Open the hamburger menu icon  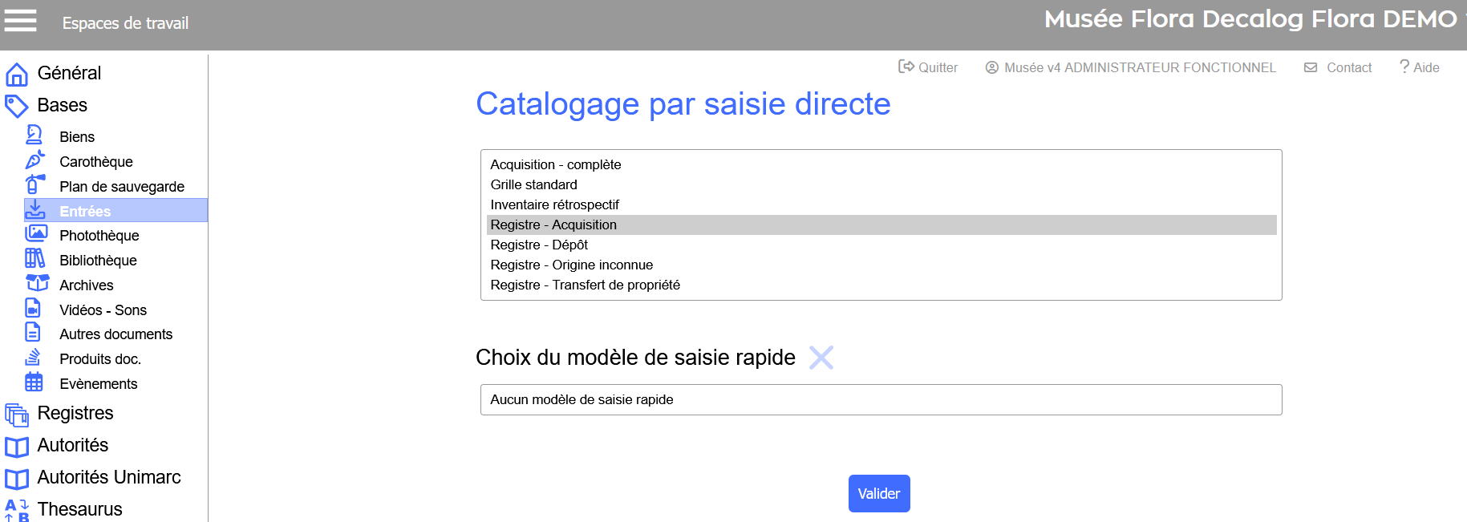(x=21, y=20)
